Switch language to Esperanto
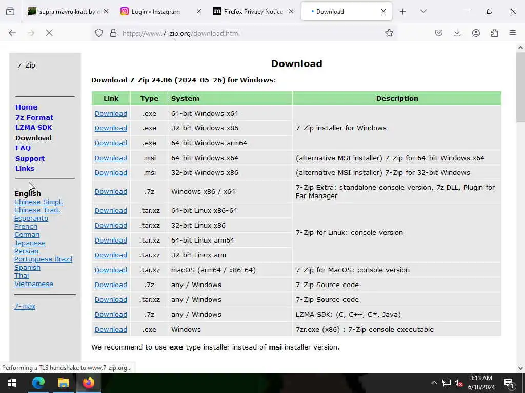Image resolution: width=525 pixels, height=393 pixels. pyautogui.click(x=31, y=218)
